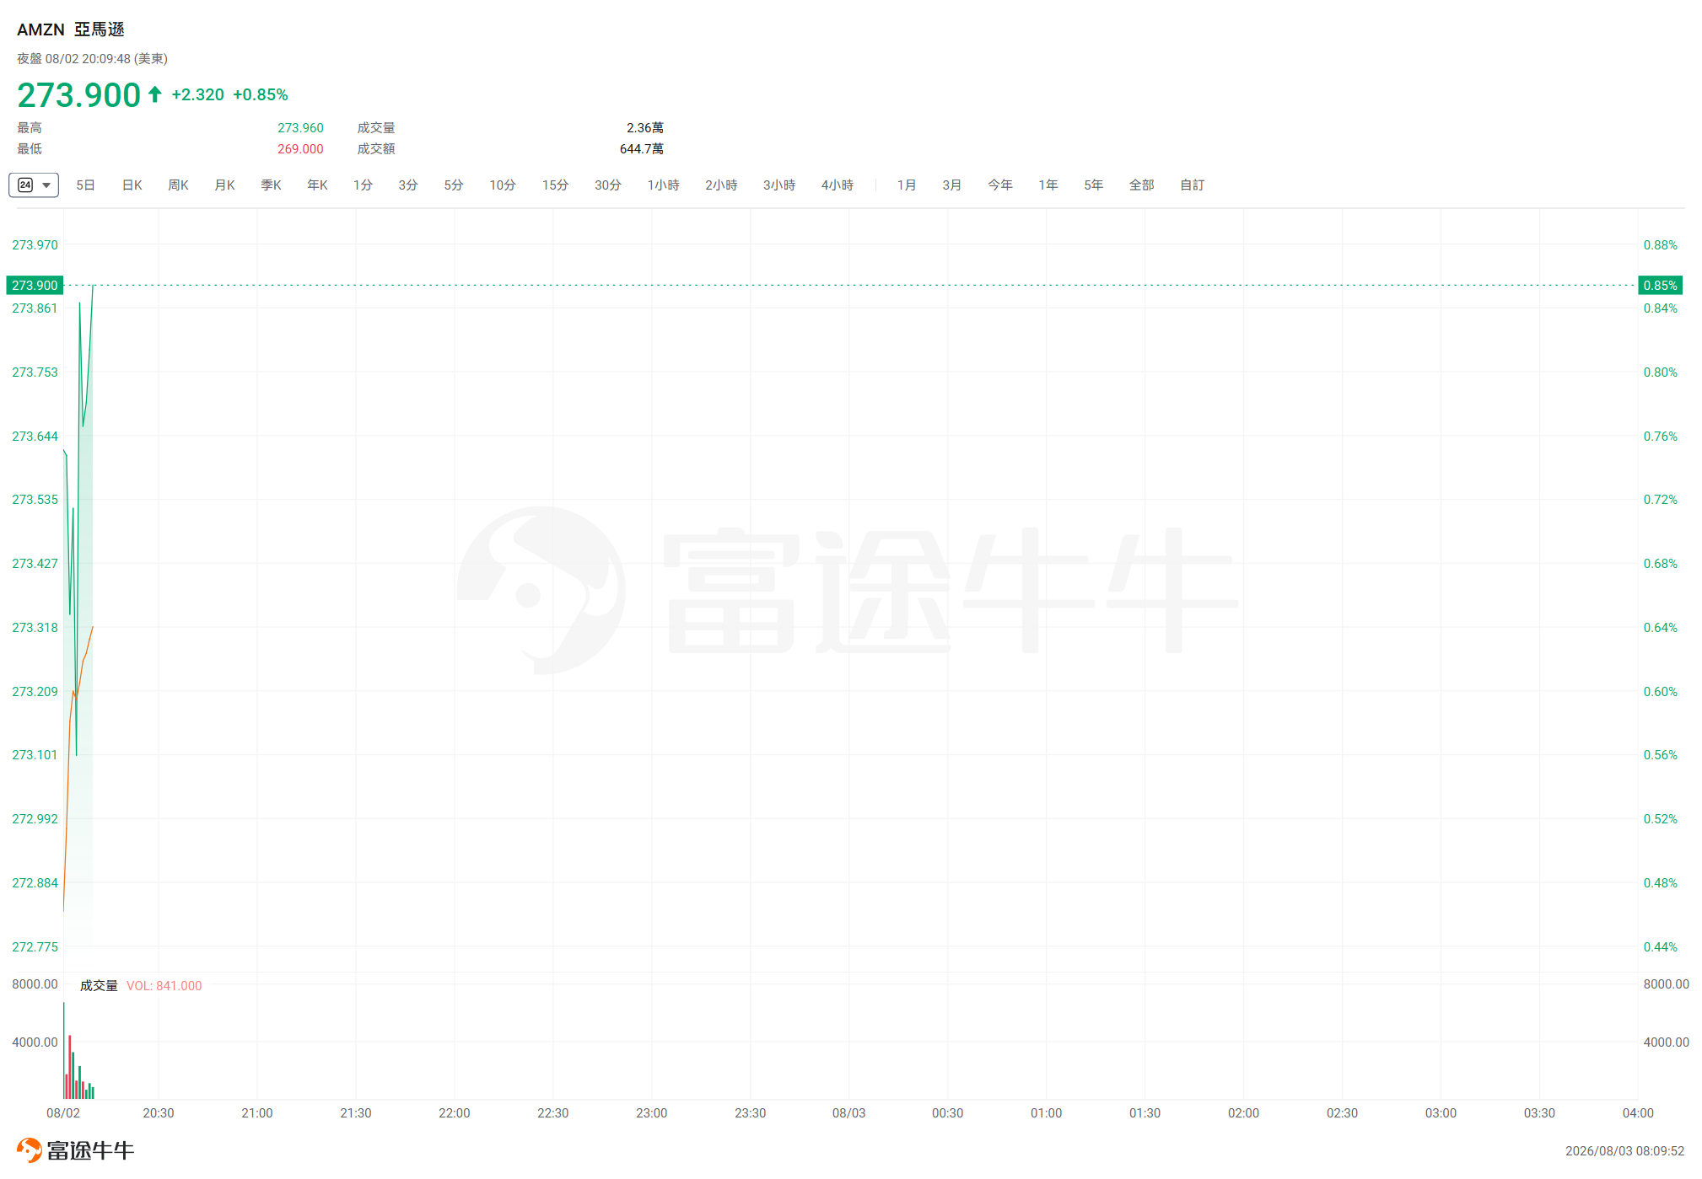Screen dimensions: 1702x1179
Task: Click the 08/03 date axis label
Action: pos(849,1113)
